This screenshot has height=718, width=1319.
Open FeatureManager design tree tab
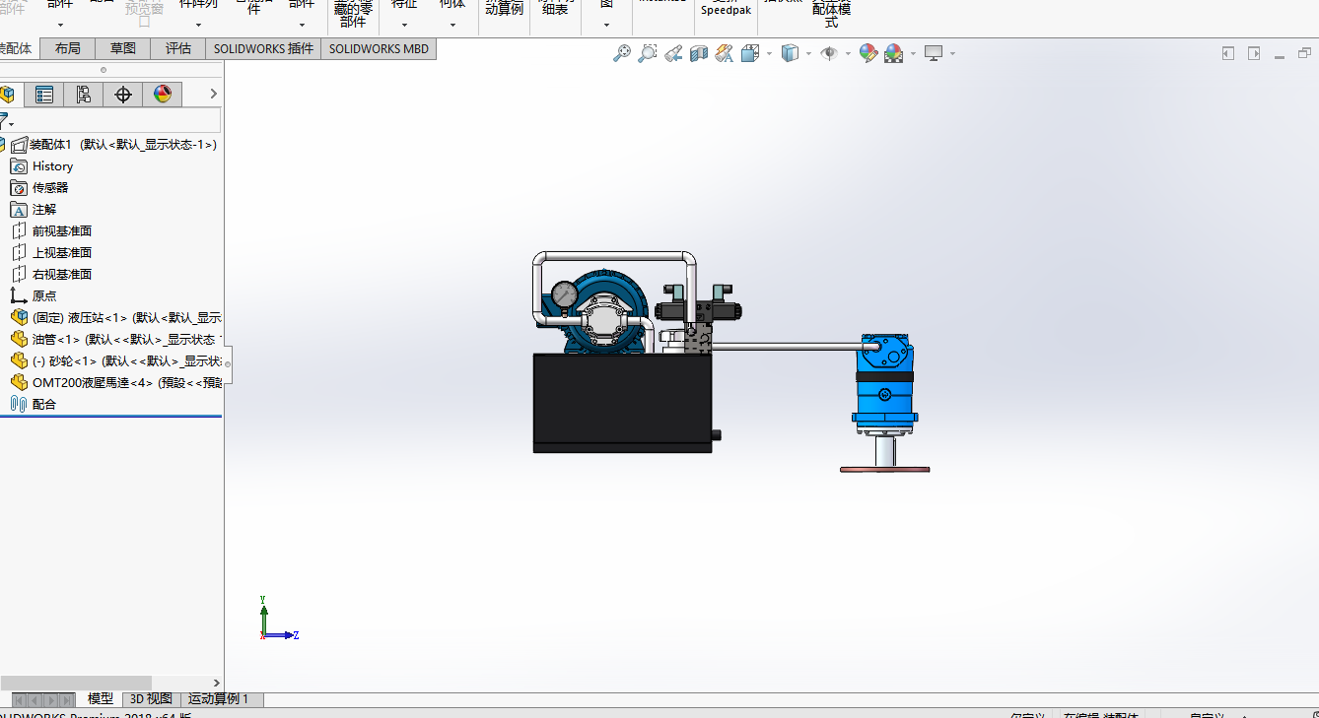click(x=8, y=95)
